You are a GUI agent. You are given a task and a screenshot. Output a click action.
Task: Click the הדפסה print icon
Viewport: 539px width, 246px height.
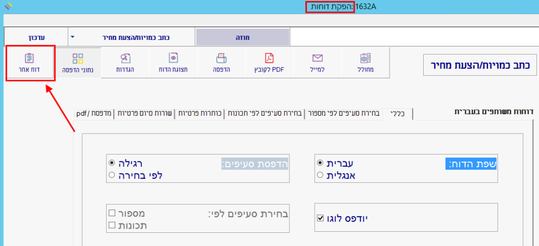[221, 63]
